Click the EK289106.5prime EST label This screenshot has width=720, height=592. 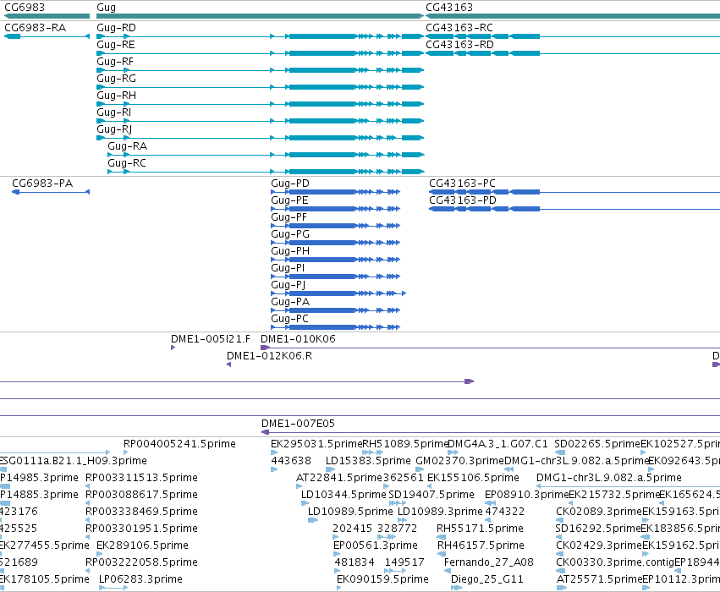tap(142, 545)
